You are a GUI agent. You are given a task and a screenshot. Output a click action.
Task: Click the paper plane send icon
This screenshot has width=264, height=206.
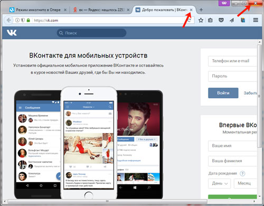232,20
